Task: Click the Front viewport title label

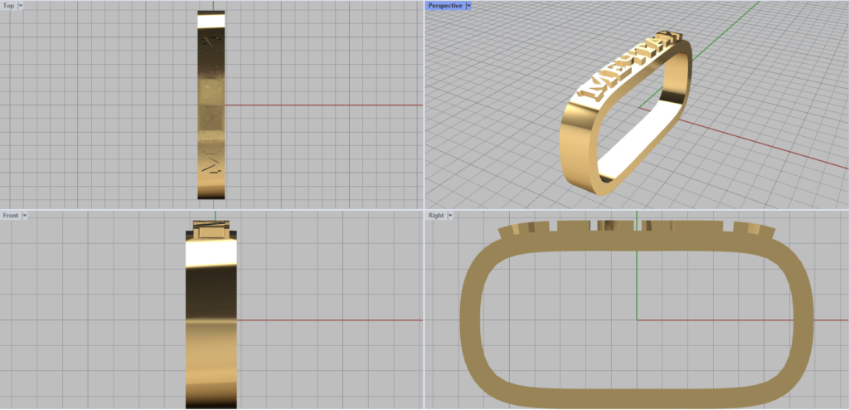Action: 11,215
